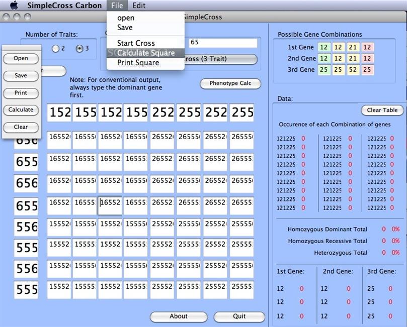This screenshot has height=327, width=407.
Task: Click the Clear Table button
Action: (382, 110)
